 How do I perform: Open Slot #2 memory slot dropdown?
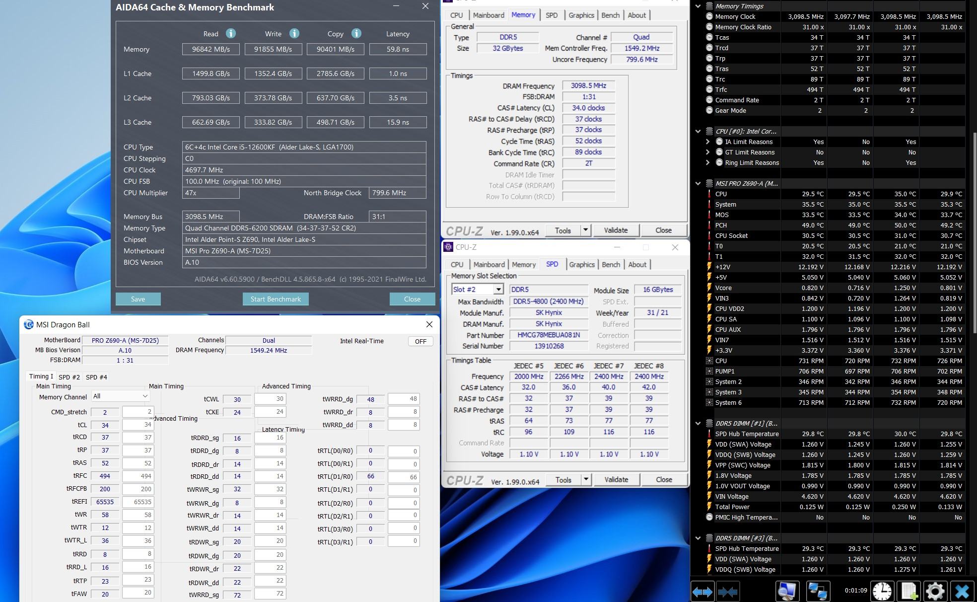[x=498, y=289]
